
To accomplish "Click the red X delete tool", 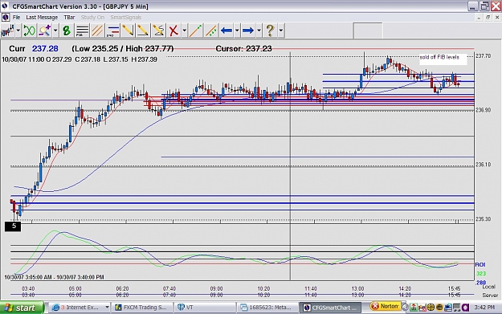I will (173, 31).
